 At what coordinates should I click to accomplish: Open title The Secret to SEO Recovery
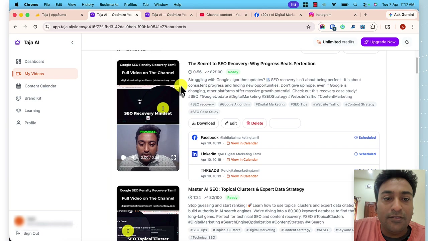pos(252,64)
